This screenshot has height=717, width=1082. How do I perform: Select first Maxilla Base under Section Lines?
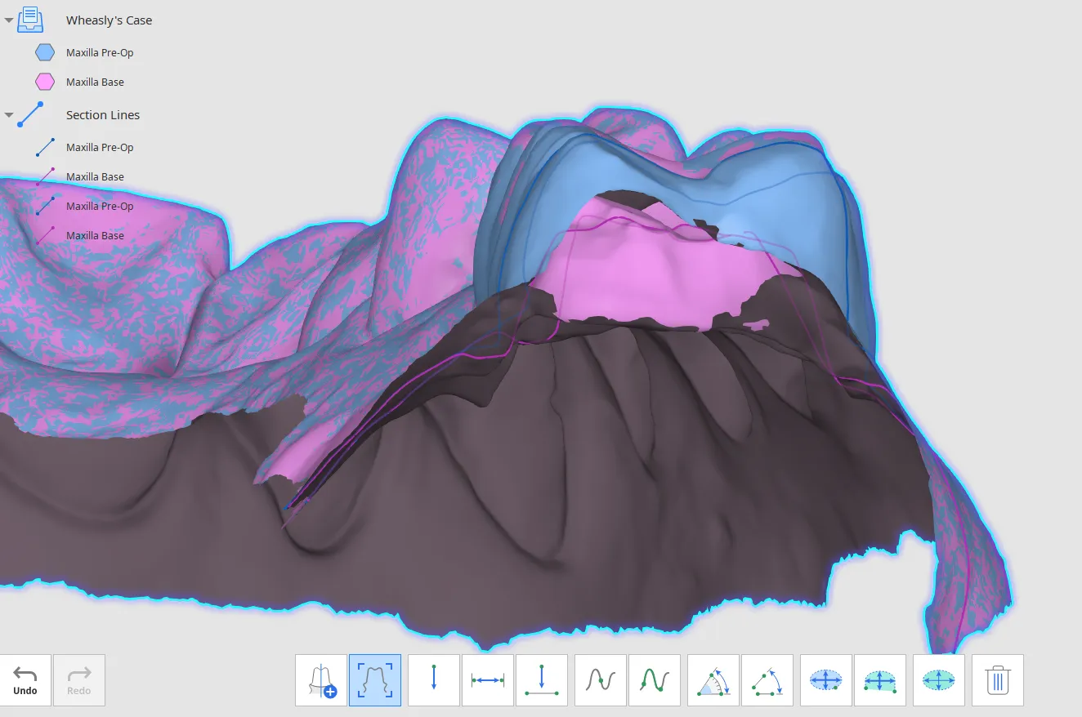(x=95, y=177)
